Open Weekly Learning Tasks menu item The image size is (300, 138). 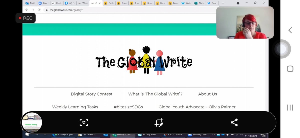(75, 107)
